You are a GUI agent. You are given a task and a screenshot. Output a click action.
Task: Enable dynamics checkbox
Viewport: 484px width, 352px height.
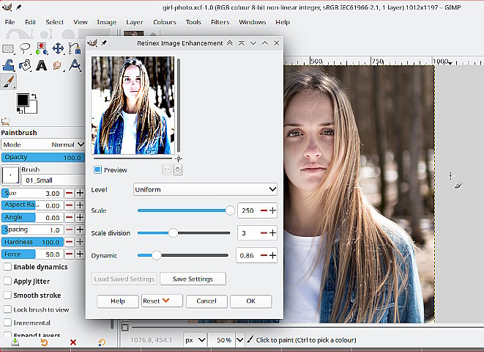(7, 267)
